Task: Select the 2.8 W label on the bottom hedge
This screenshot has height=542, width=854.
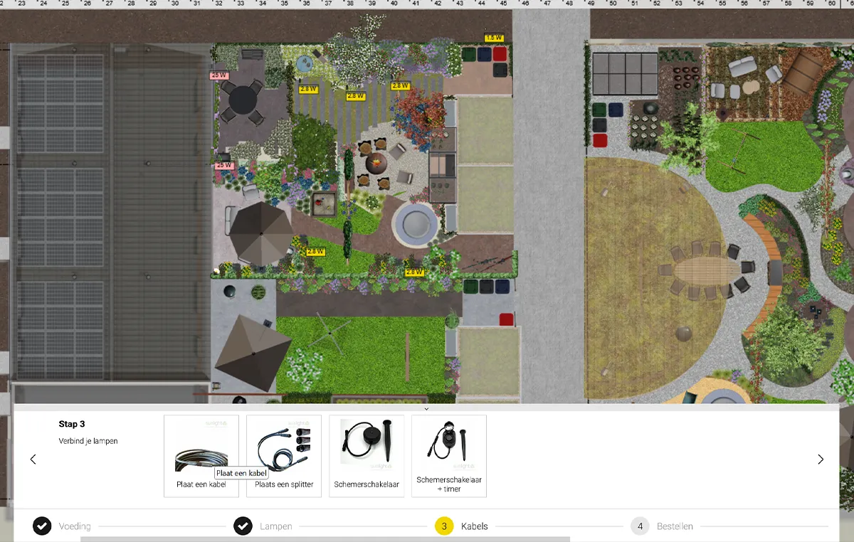Action: 414,272
